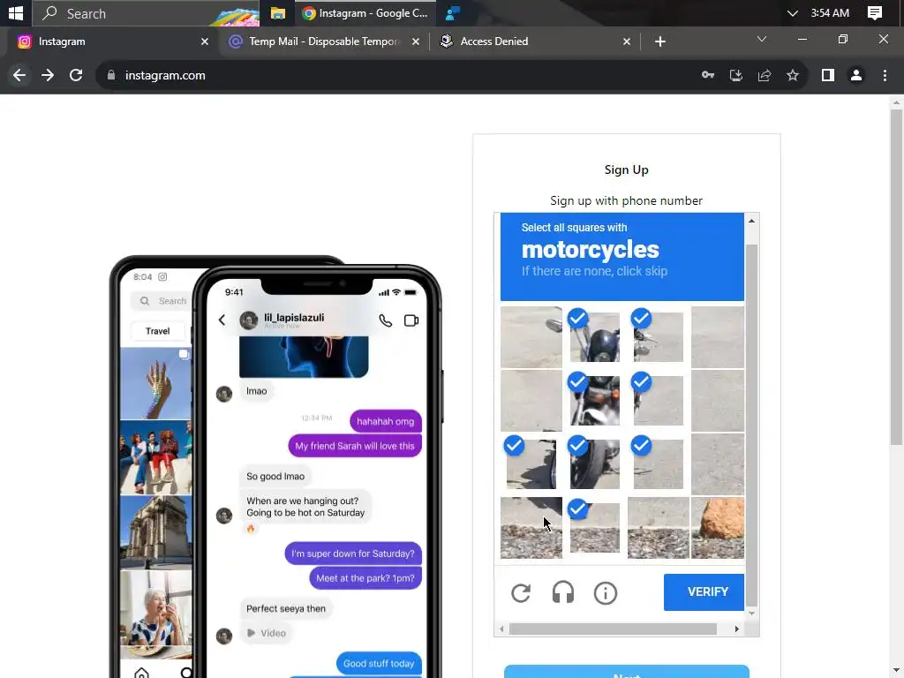Click the captcha horizontal scrollbar thumb
This screenshot has height=678, width=904.
[x=613, y=629]
